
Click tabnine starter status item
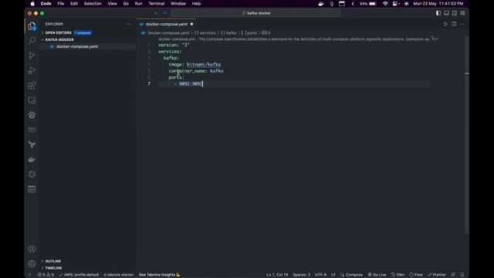(x=118, y=275)
